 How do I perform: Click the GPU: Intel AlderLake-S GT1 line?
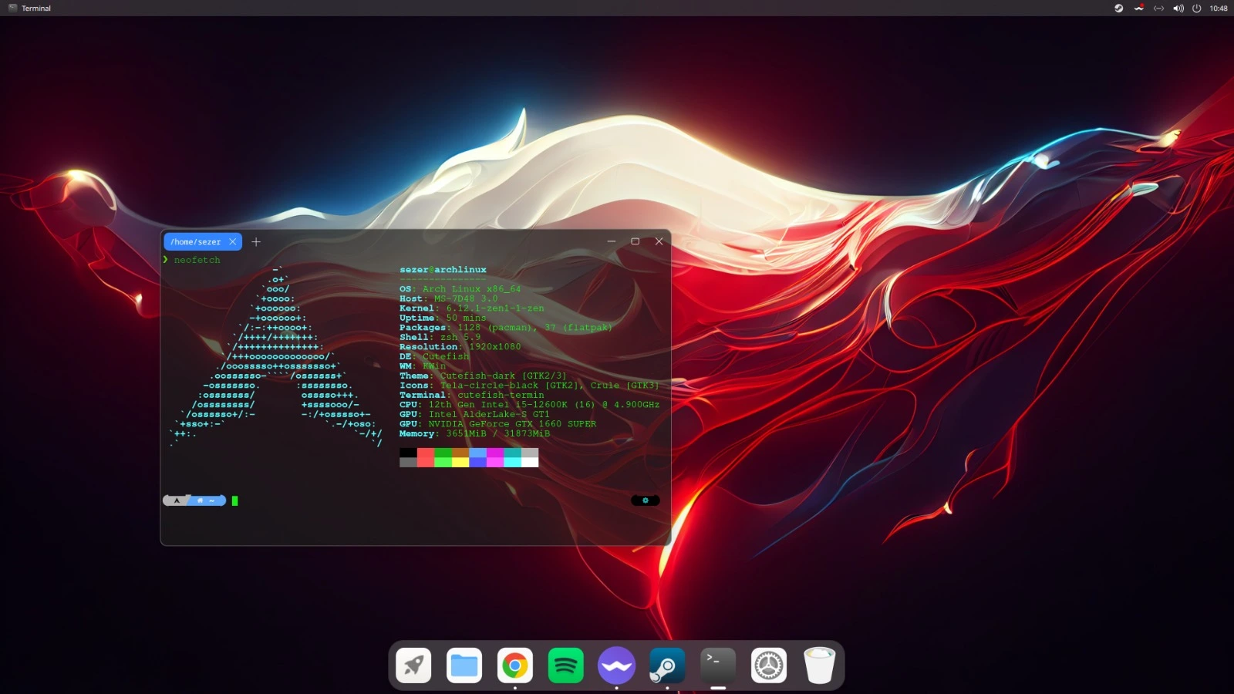[x=475, y=414]
